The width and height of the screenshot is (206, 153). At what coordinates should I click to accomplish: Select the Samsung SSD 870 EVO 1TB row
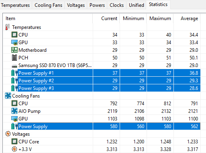tap(102, 65)
